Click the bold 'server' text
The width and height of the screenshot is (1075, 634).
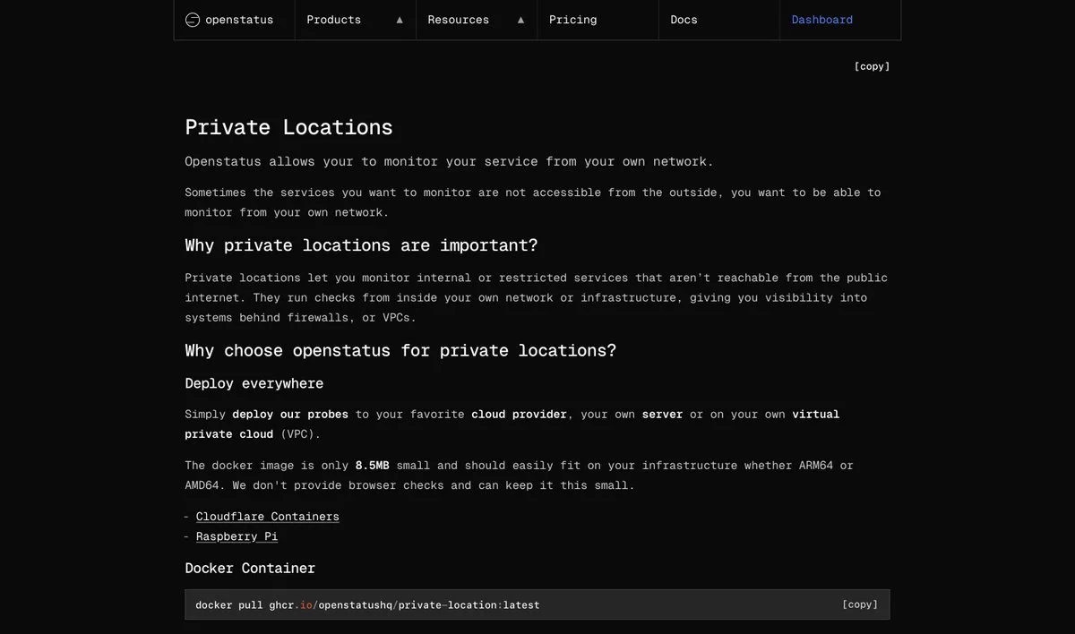[x=662, y=415]
